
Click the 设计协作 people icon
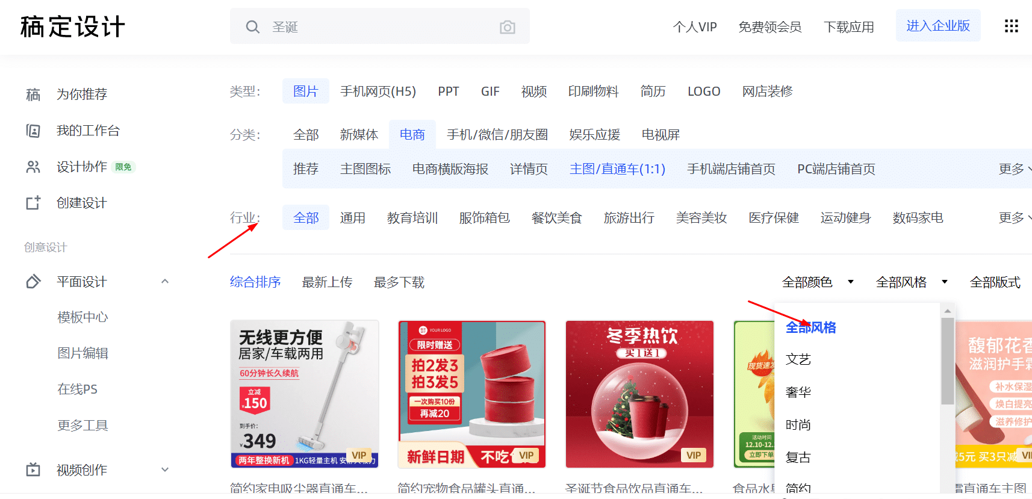tap(33, 167)
